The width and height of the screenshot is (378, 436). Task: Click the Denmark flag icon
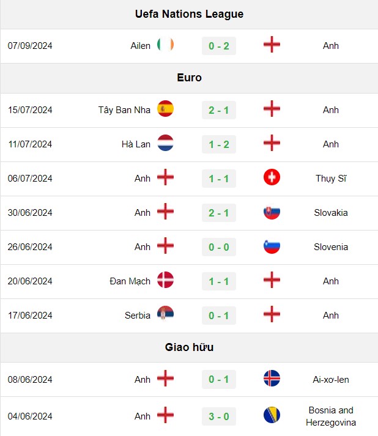tap(165, 279)
